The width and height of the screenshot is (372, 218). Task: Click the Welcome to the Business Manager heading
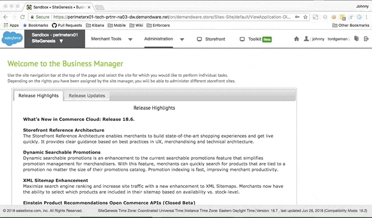(65, 63)
